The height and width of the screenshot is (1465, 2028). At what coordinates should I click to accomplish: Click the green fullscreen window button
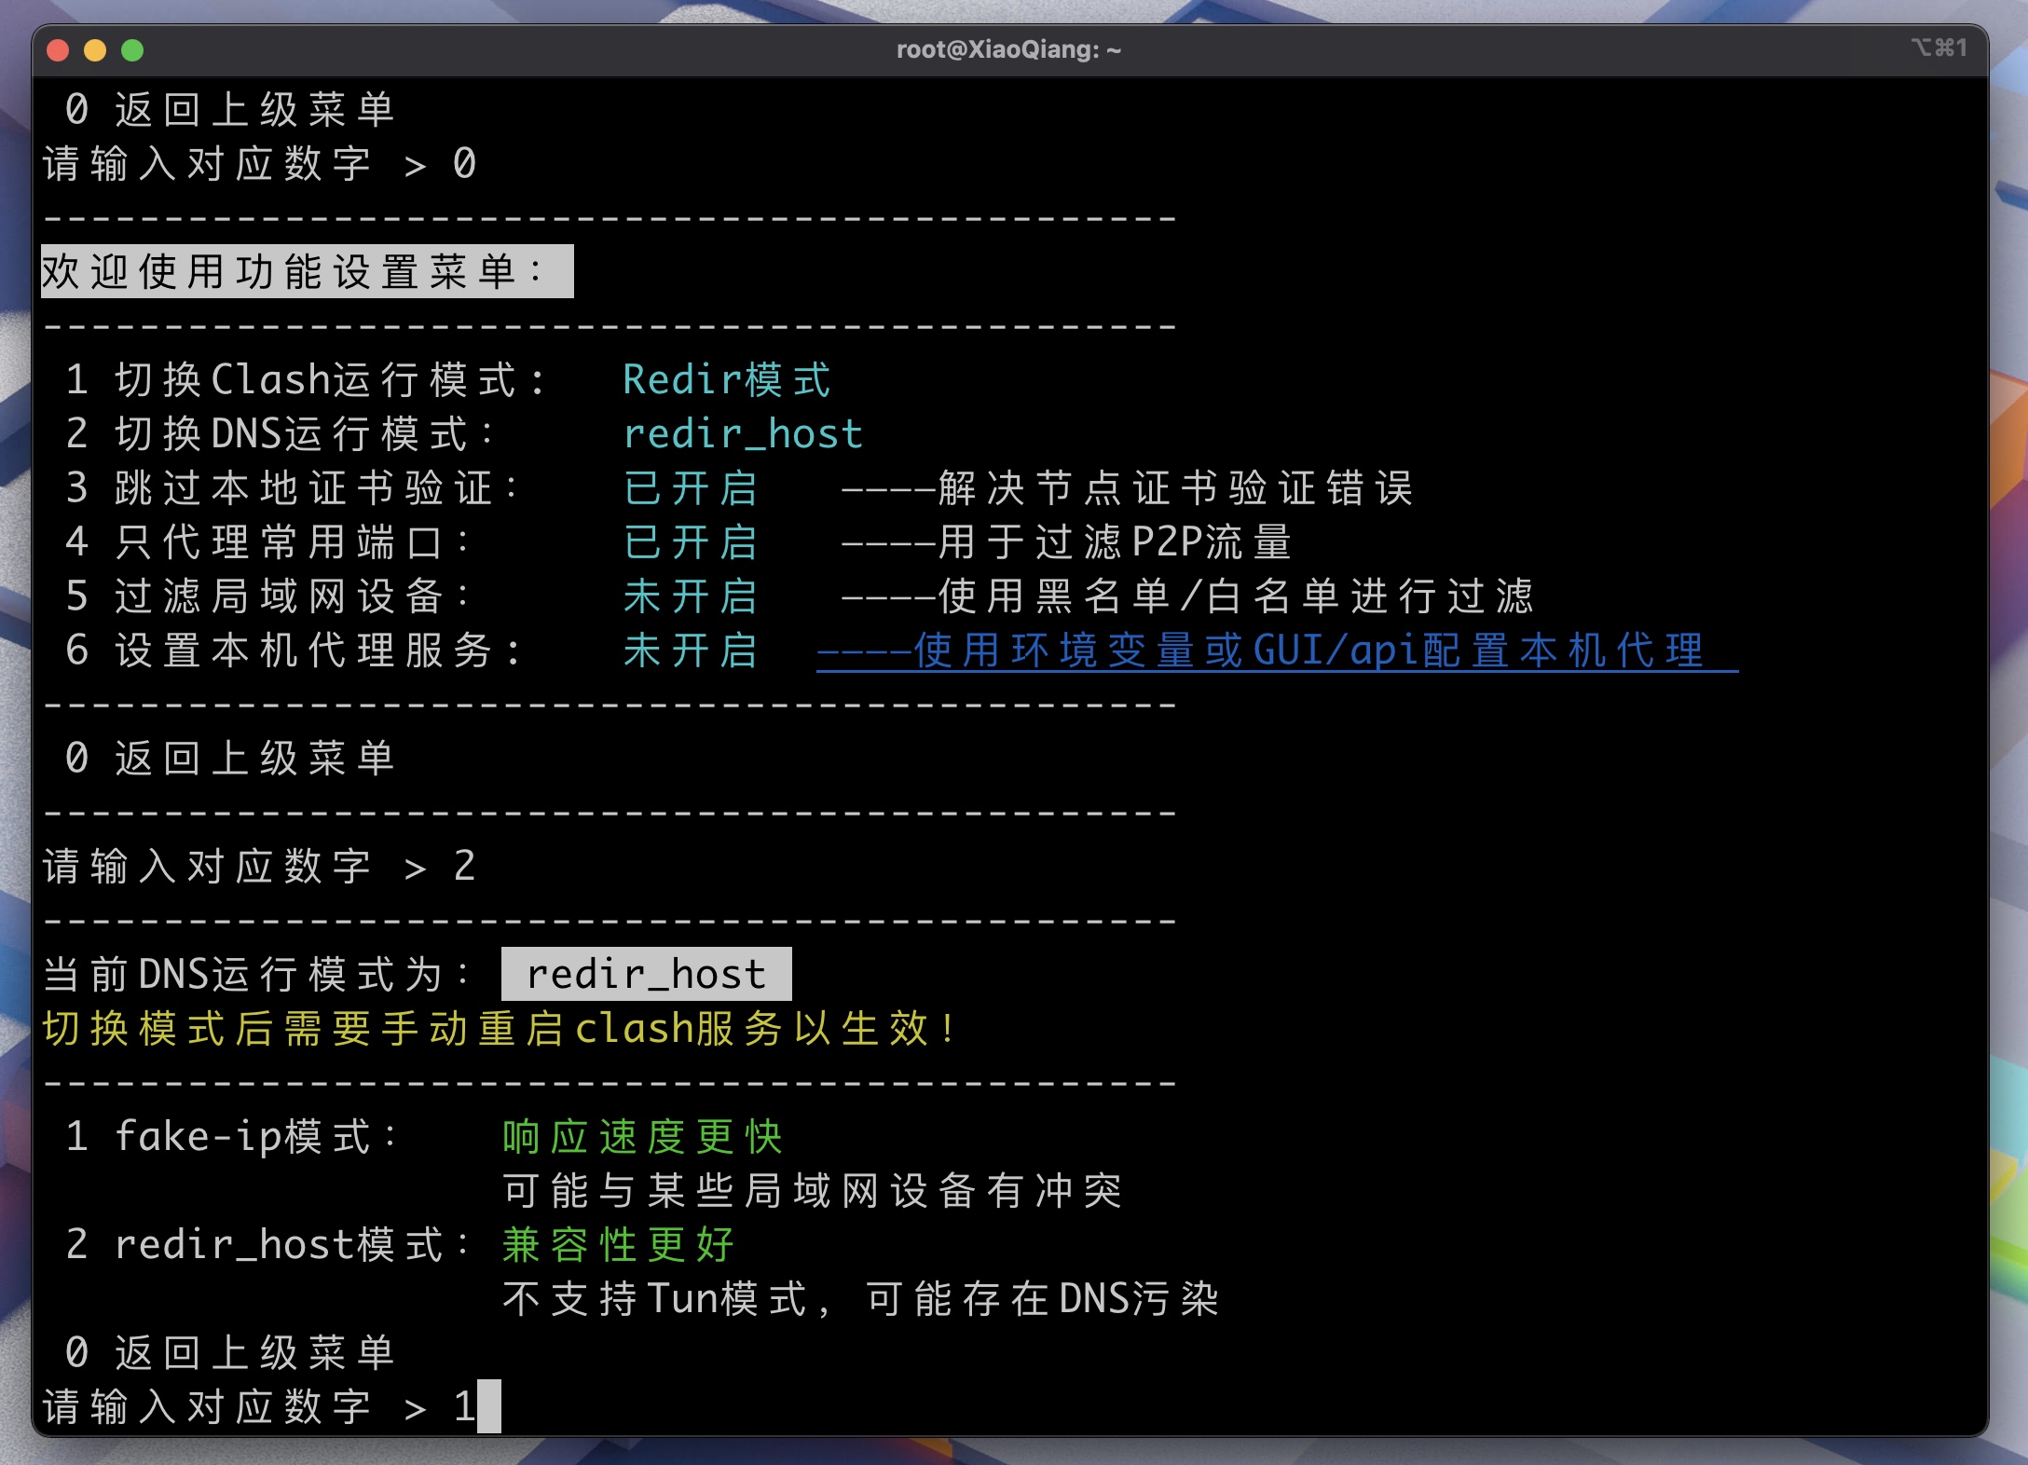[132, 50]
